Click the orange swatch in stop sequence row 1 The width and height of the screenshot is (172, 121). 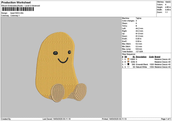128,59
